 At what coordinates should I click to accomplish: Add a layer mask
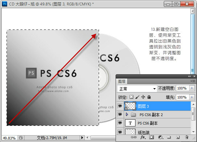pyautogui.click(x=151, y=138)
